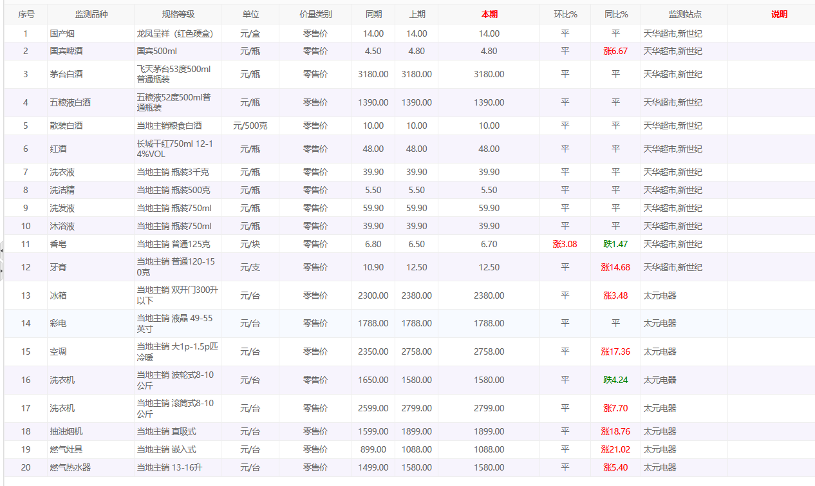Click 太元电器 station in the 彩电 row
Viewport: 815px width, 486px height.
[660, 323]
